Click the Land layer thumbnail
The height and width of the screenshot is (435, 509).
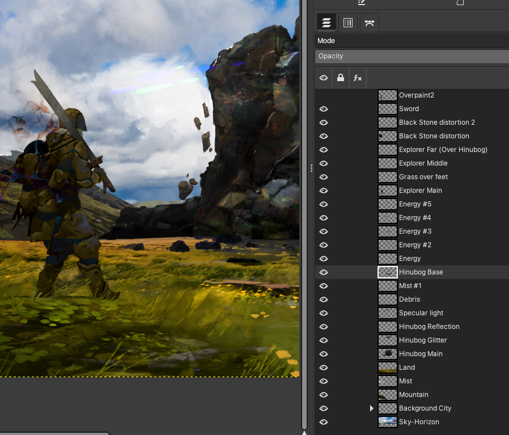click(x=388, y=368)
